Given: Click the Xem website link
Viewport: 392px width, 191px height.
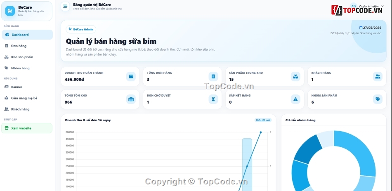Looking at the screenshot, I should [27, 128].
